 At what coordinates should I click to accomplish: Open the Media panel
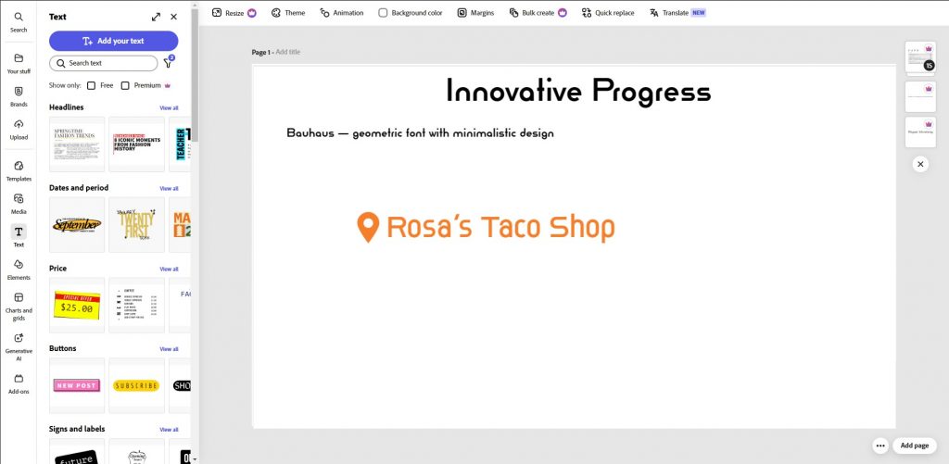(x=19, y=203)
